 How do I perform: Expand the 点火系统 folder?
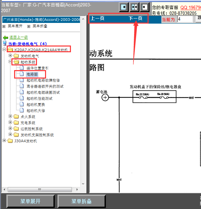10,116
